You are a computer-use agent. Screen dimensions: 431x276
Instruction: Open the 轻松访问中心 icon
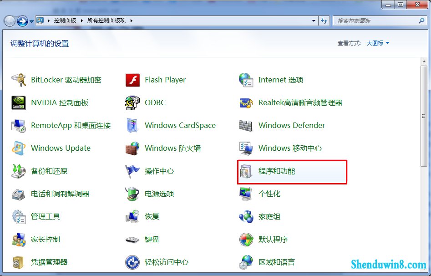click(132, 262)
